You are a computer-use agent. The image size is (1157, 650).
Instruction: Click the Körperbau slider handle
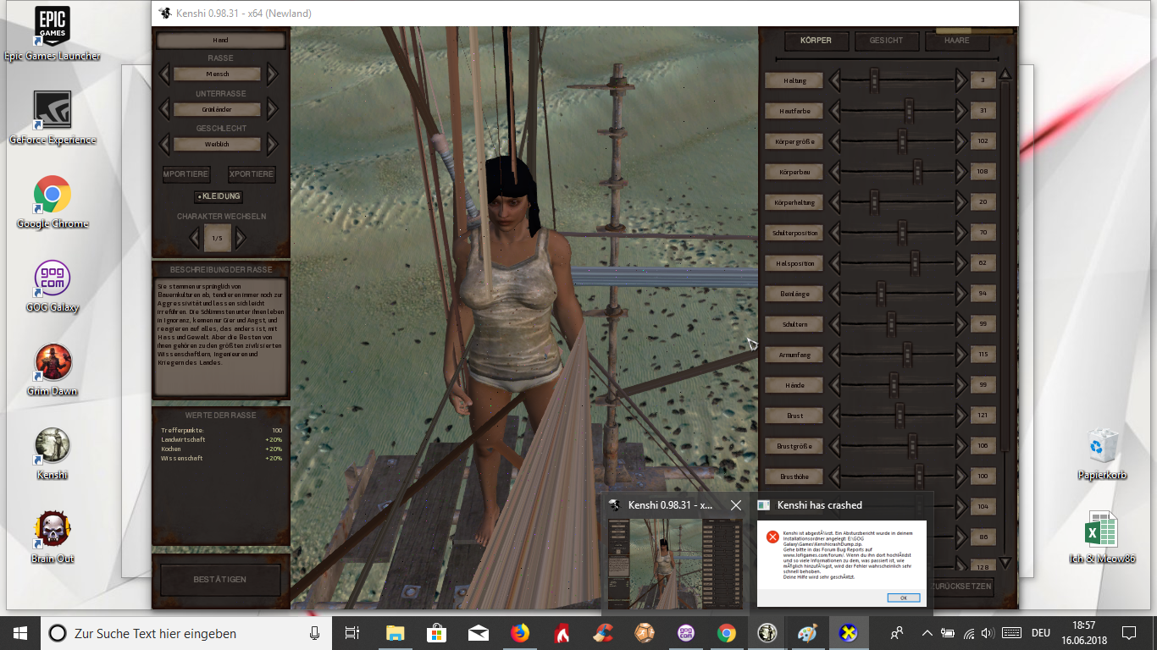[917, 172]
